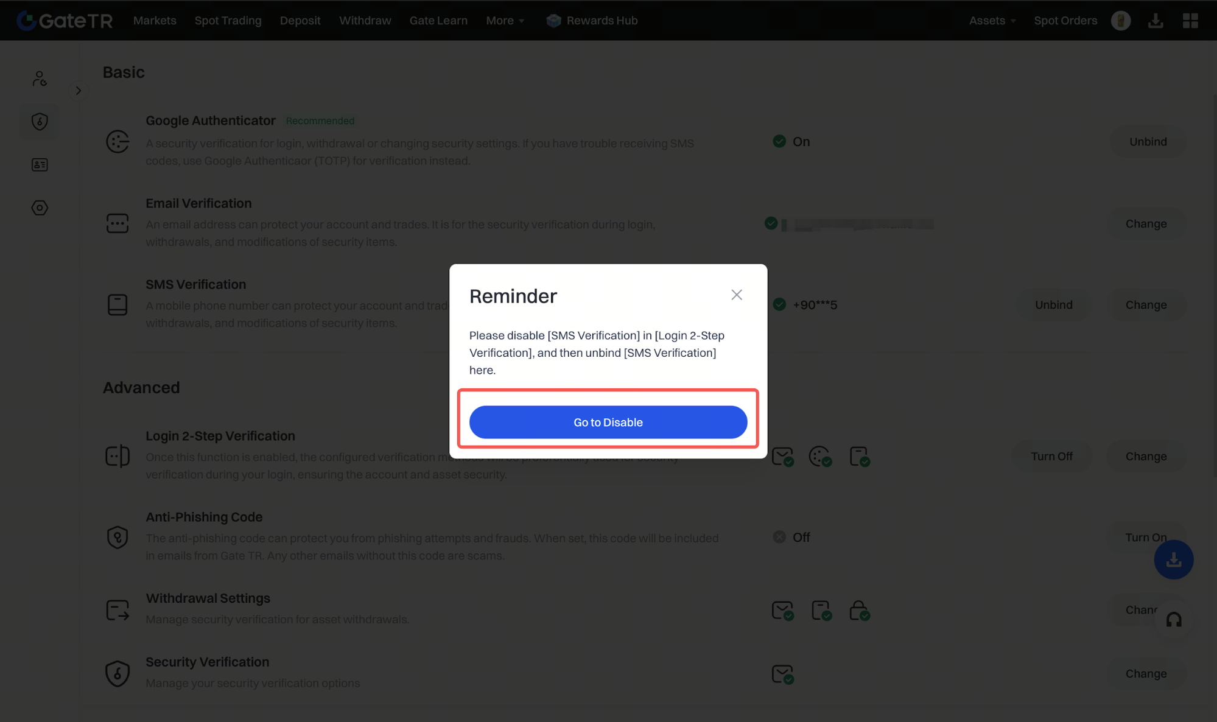The height and width of the screenshot is (722, 1217).
Task: Close the Reminder dialog
Action: pyautogui.click(x=736, y=295)
